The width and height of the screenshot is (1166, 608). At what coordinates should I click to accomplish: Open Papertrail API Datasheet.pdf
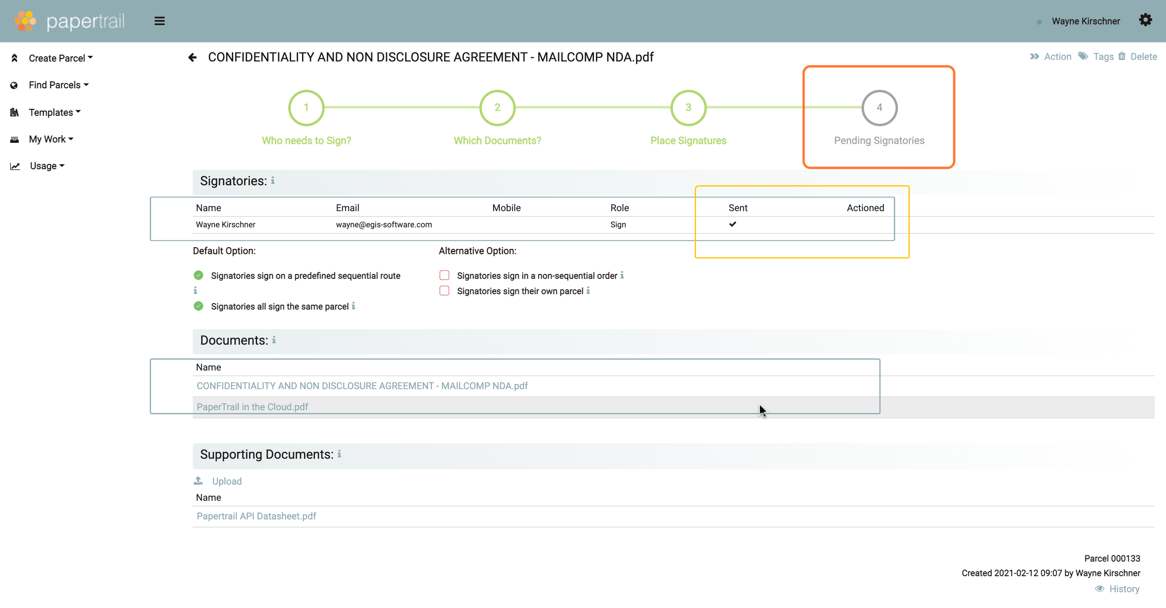pyautogui.click(x=256, y=516)
